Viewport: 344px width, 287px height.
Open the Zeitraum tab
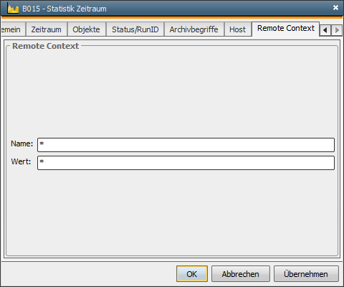coord(47,29)
